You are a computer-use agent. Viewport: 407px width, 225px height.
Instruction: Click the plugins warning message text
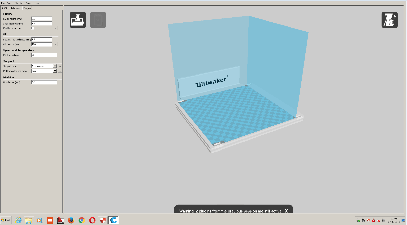tap(231, 211)
